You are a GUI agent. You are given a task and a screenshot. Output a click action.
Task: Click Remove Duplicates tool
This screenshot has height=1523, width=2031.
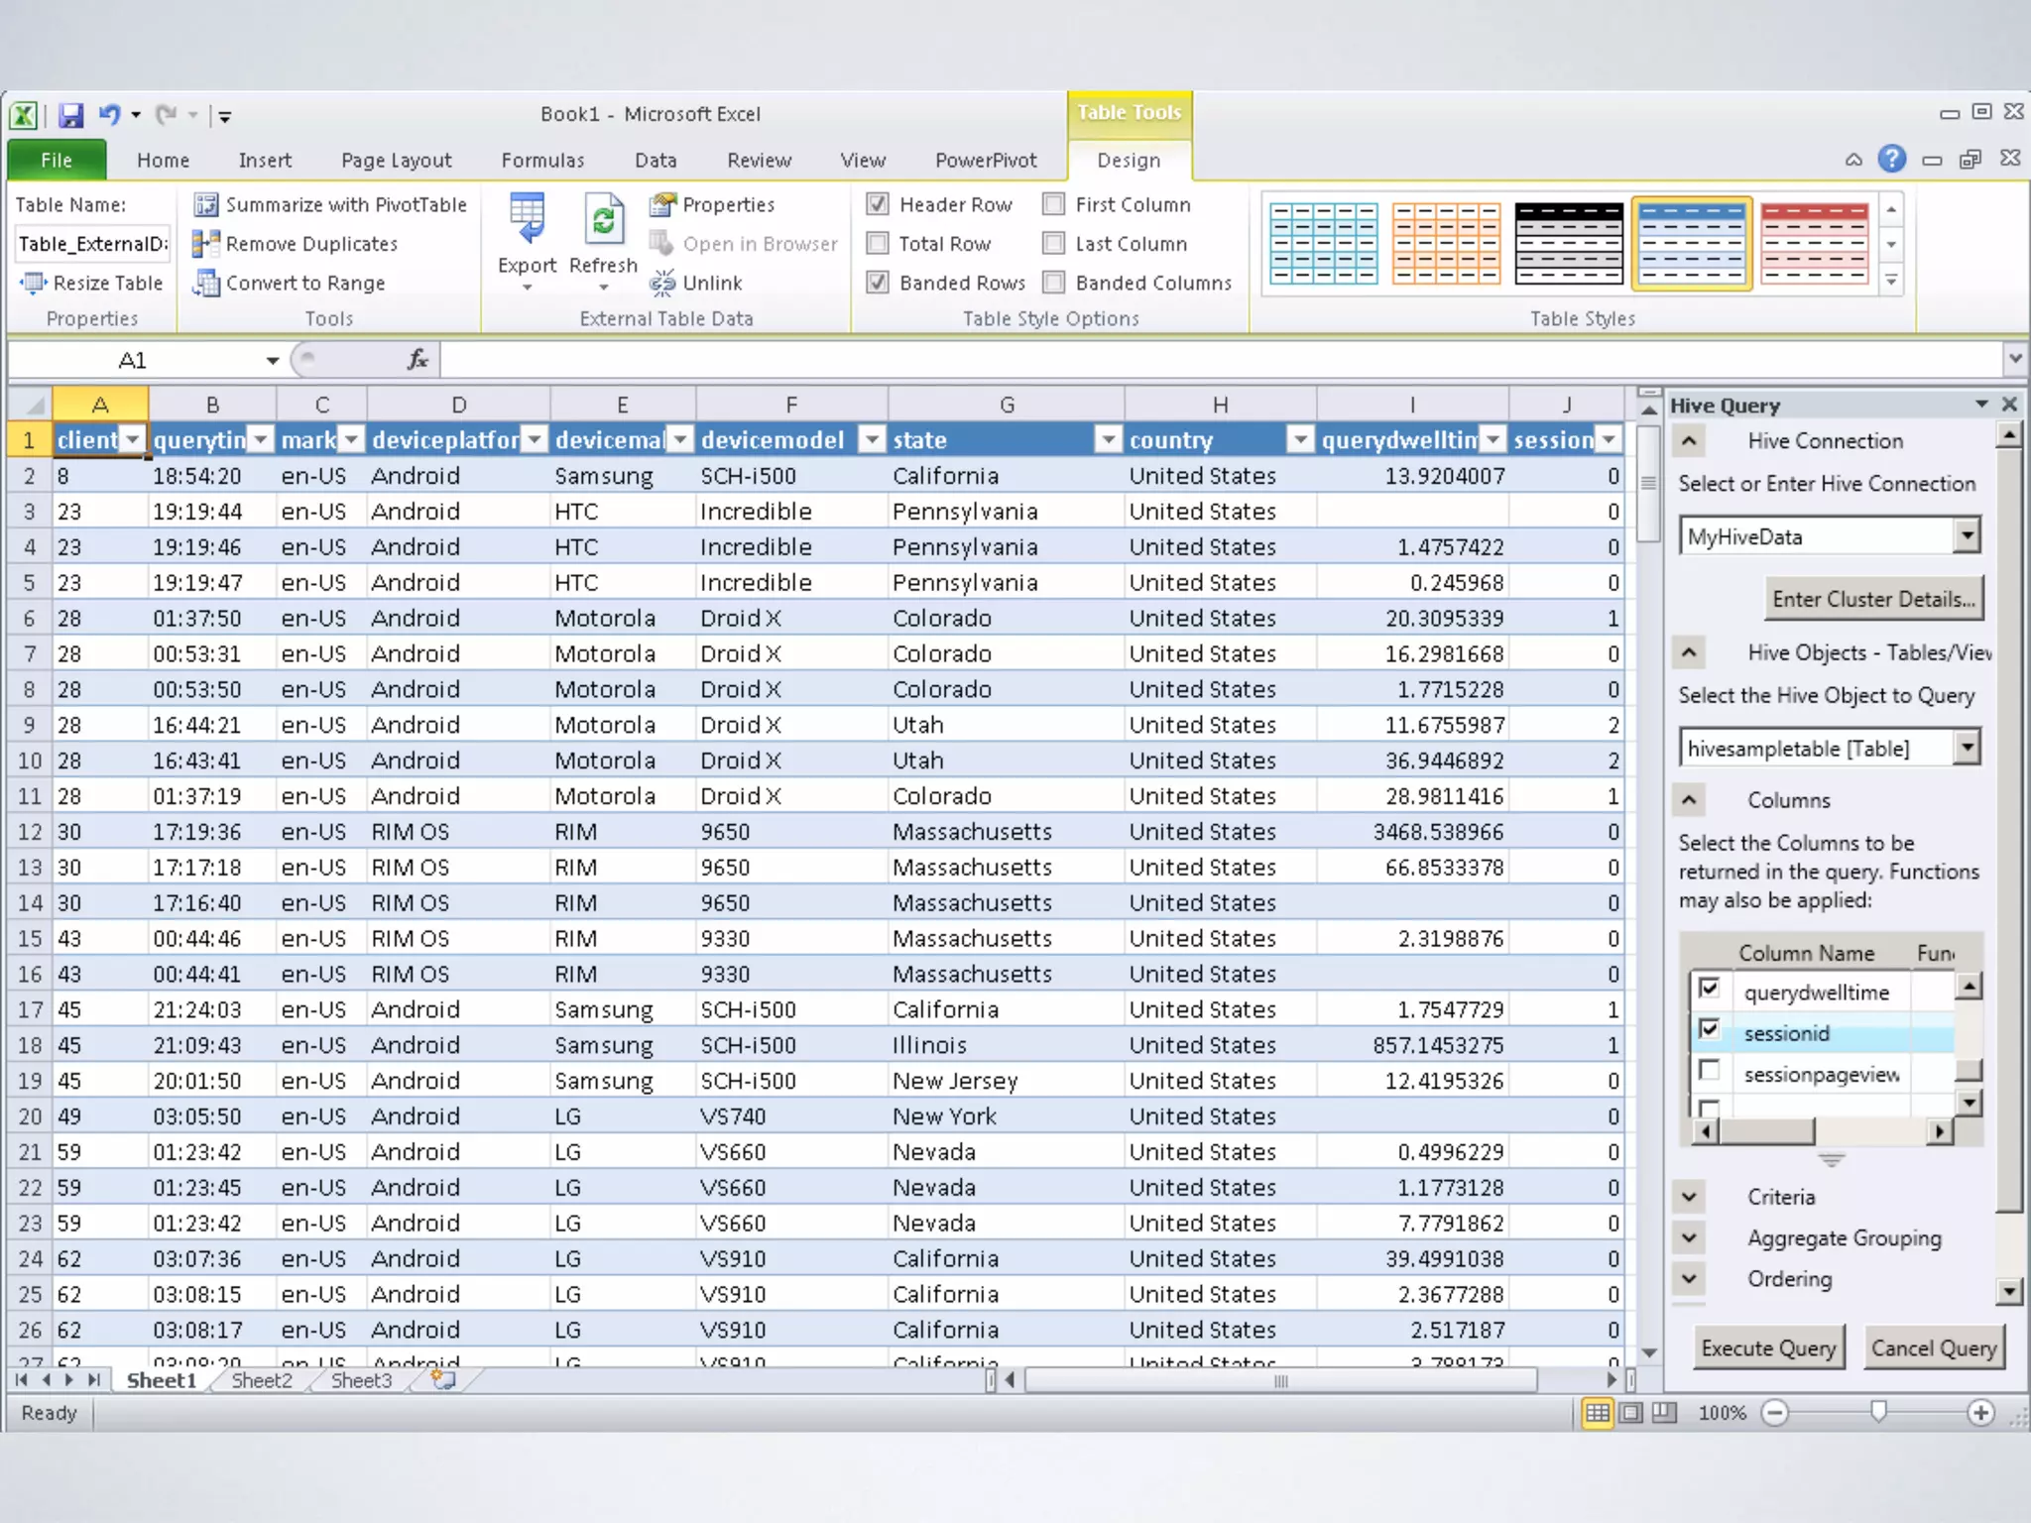tap(296, 244)
